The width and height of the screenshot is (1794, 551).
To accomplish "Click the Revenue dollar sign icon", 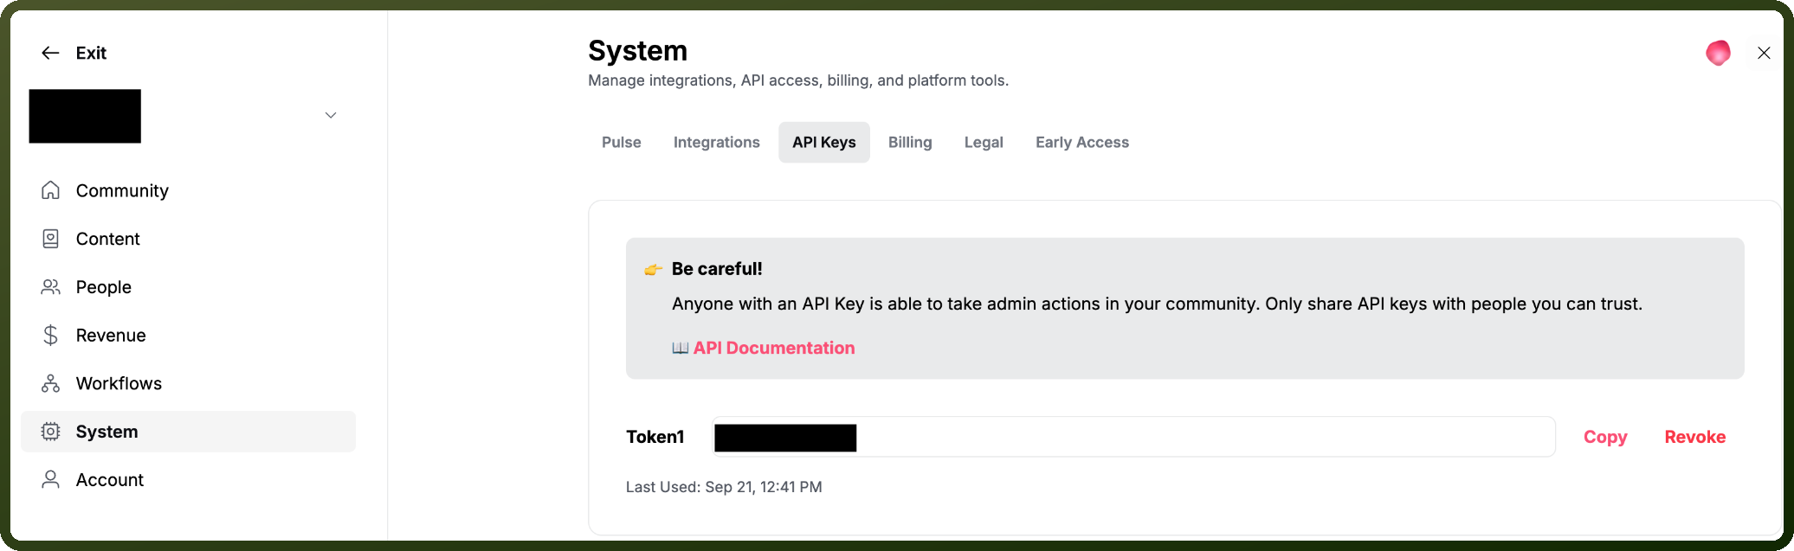I will [51, 335].
